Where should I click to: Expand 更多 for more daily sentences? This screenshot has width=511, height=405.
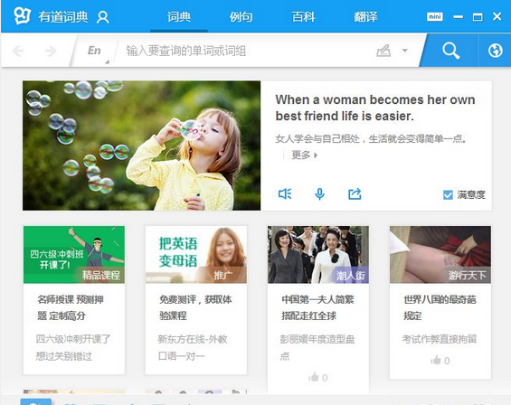click(x=305, y=155)
